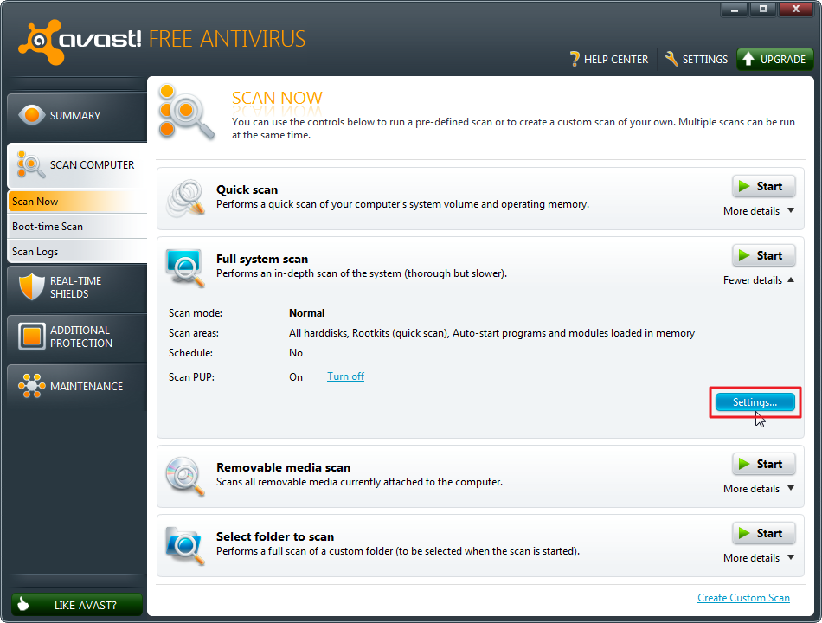Click the large Scan Now header icon
This screenshot has height=623, width=822.
coord(186,112)
